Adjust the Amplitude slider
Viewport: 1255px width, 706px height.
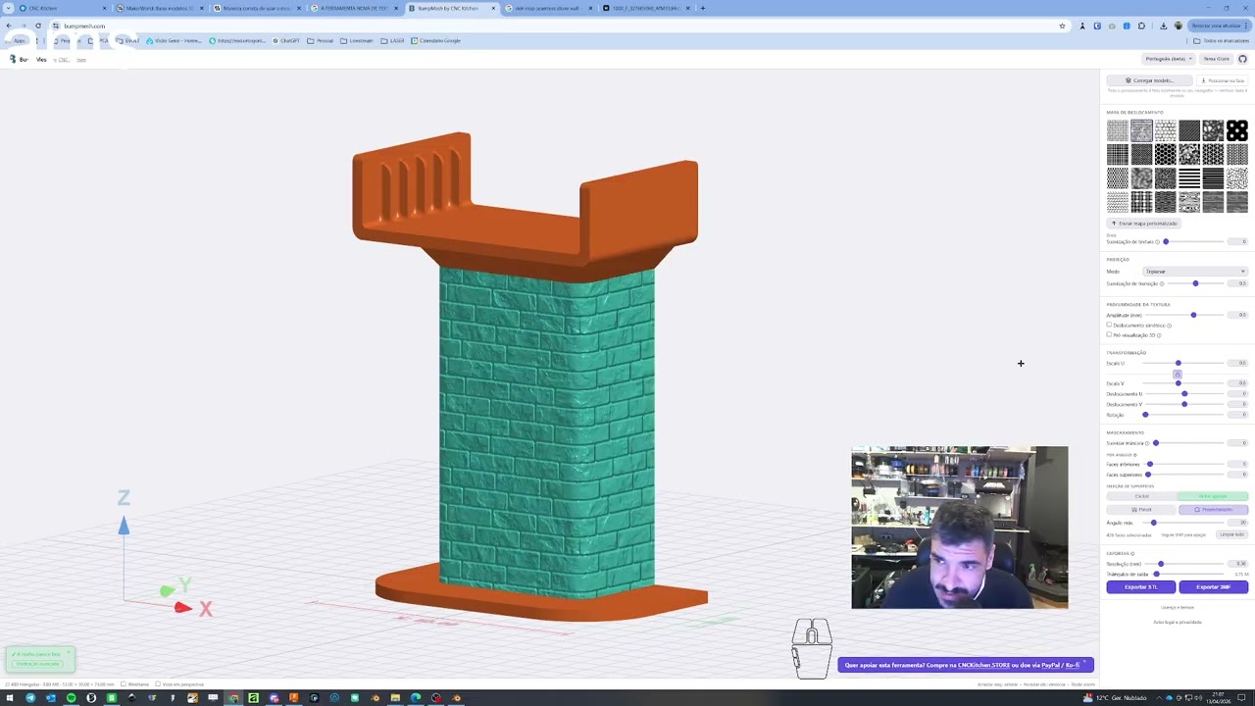coord(1184,315)
